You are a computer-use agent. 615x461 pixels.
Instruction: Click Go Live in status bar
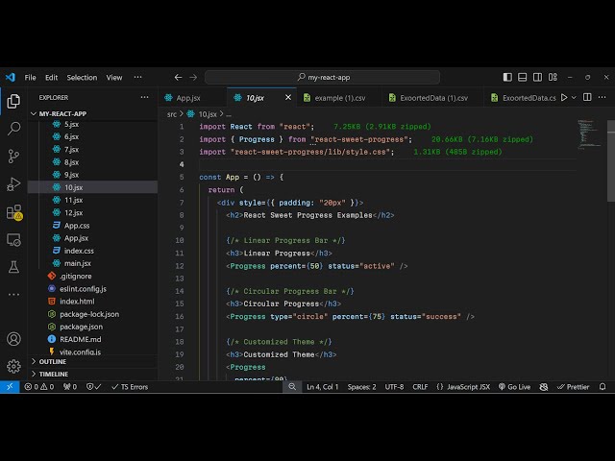coord(514,387)
